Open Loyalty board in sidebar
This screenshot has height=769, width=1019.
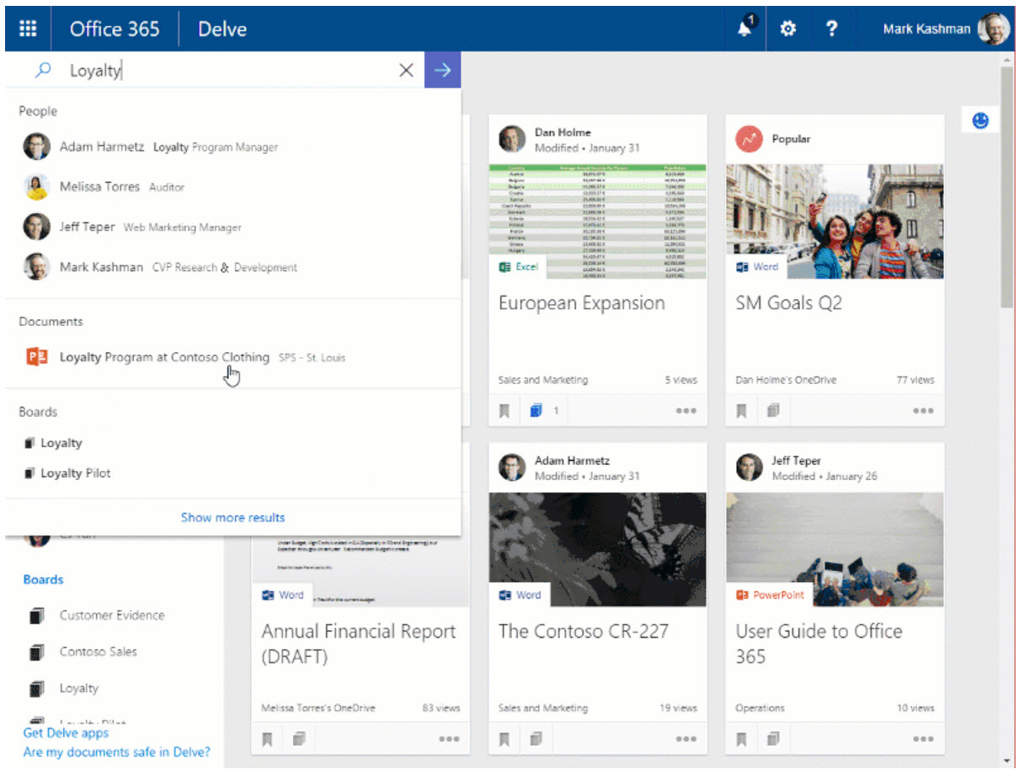coord(79,688)
